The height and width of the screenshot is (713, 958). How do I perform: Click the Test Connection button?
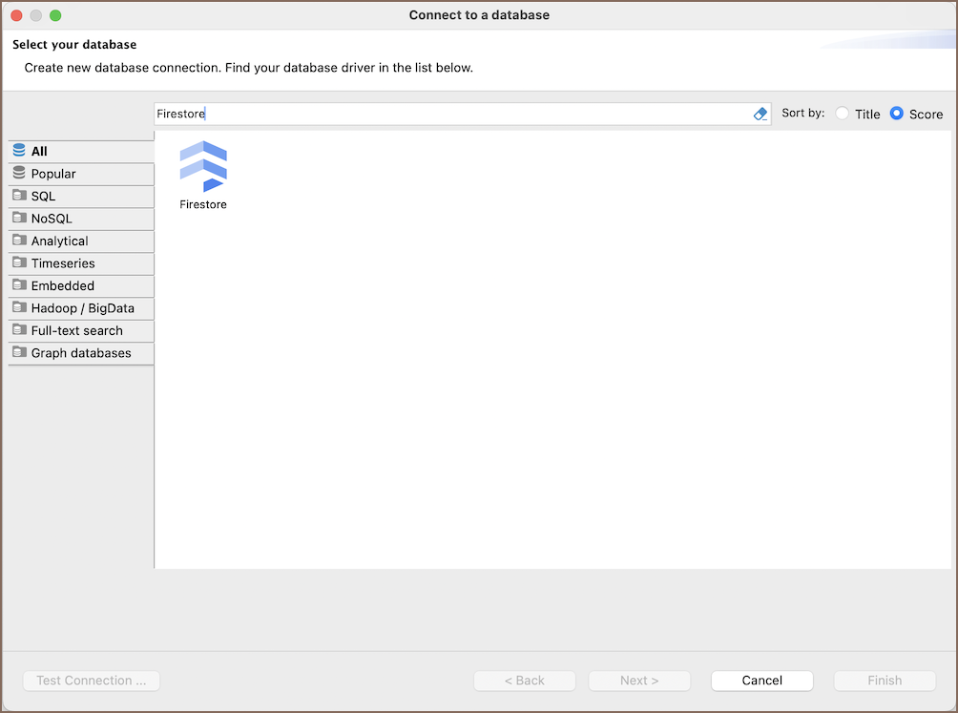coord(92,681)
